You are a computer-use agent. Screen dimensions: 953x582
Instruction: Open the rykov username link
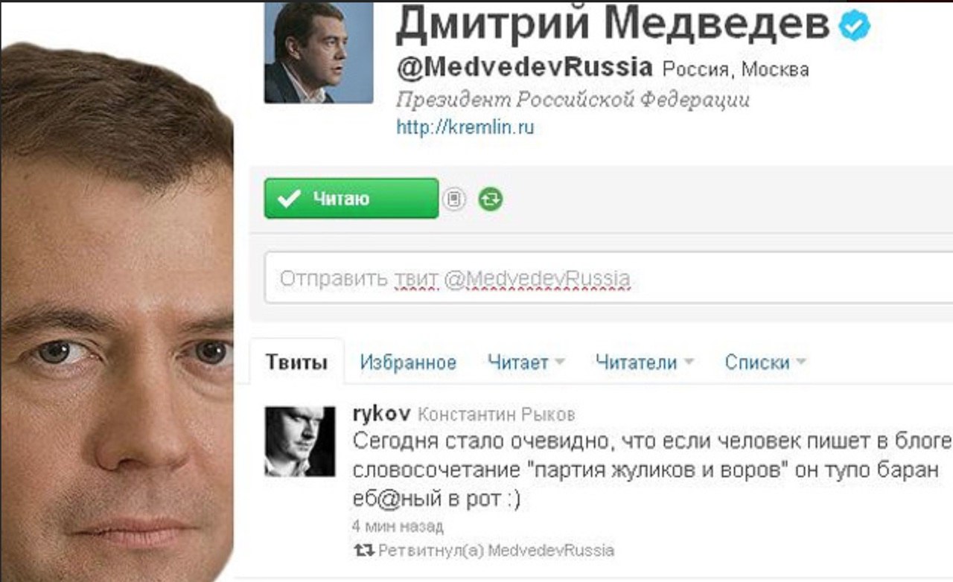coord(380,415)
